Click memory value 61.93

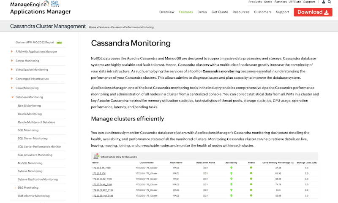click(278, 174)
